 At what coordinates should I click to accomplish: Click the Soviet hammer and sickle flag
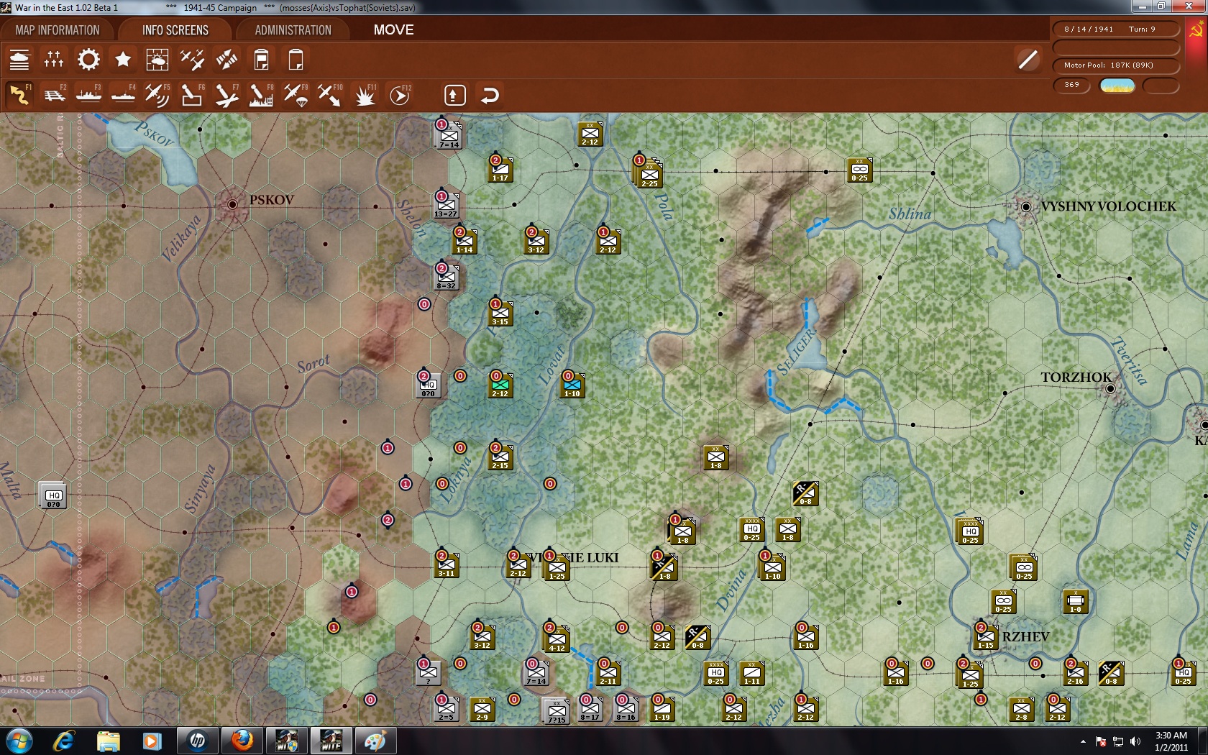tap(1197, 30)
